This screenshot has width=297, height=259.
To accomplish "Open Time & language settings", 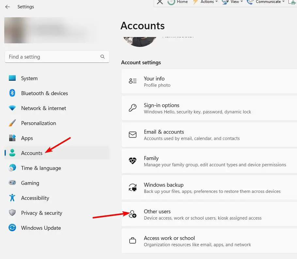I will click(57, 168).
